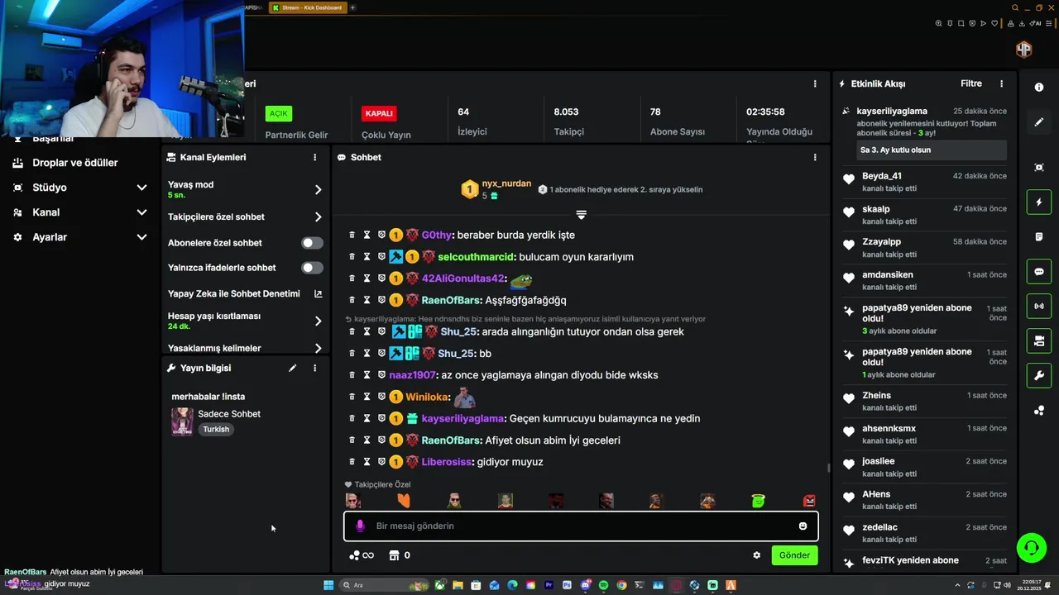Open Shu_25's profile from 'bb' message

coord(456,354)
